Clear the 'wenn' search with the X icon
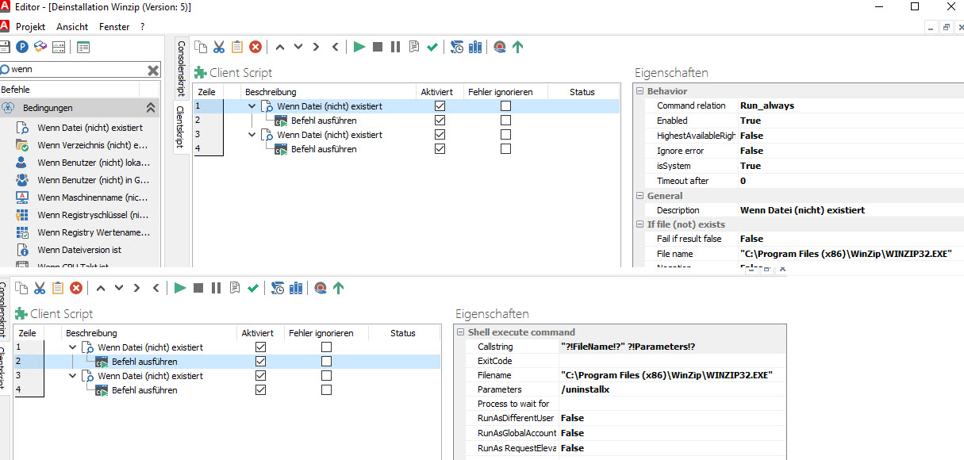 (x=153, y=71)
